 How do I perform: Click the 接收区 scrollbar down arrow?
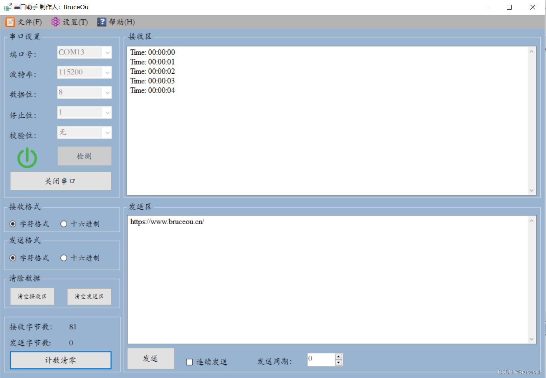(x=532, y=191)
